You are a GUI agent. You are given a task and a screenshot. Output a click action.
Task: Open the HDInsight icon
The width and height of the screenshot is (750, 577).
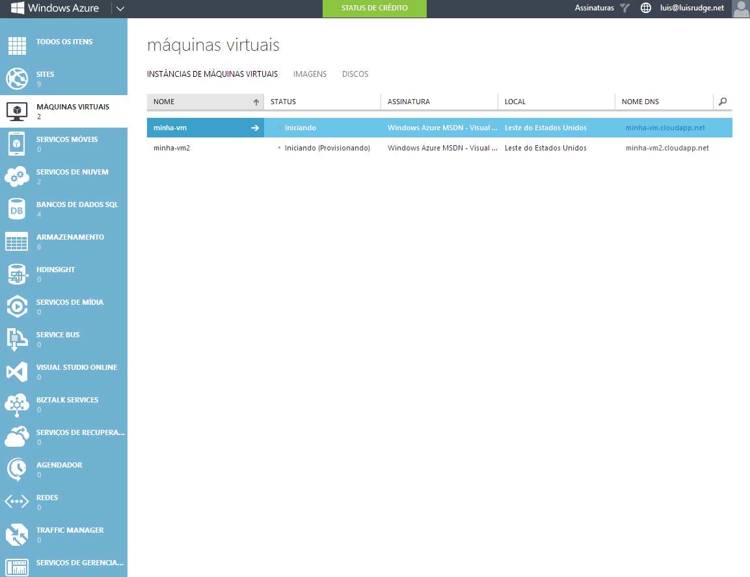click(x=18, y=274)
